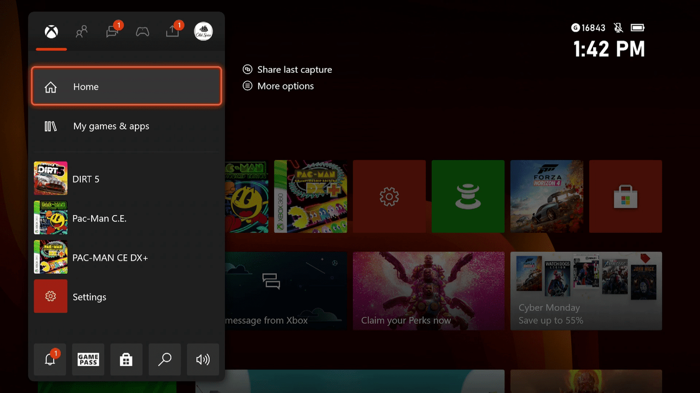
Task: Click the PAC-MAN CE DX+ cover thumbnail in guide
Action: (51, 257)
